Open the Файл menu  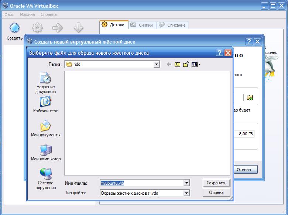(9, 14)
